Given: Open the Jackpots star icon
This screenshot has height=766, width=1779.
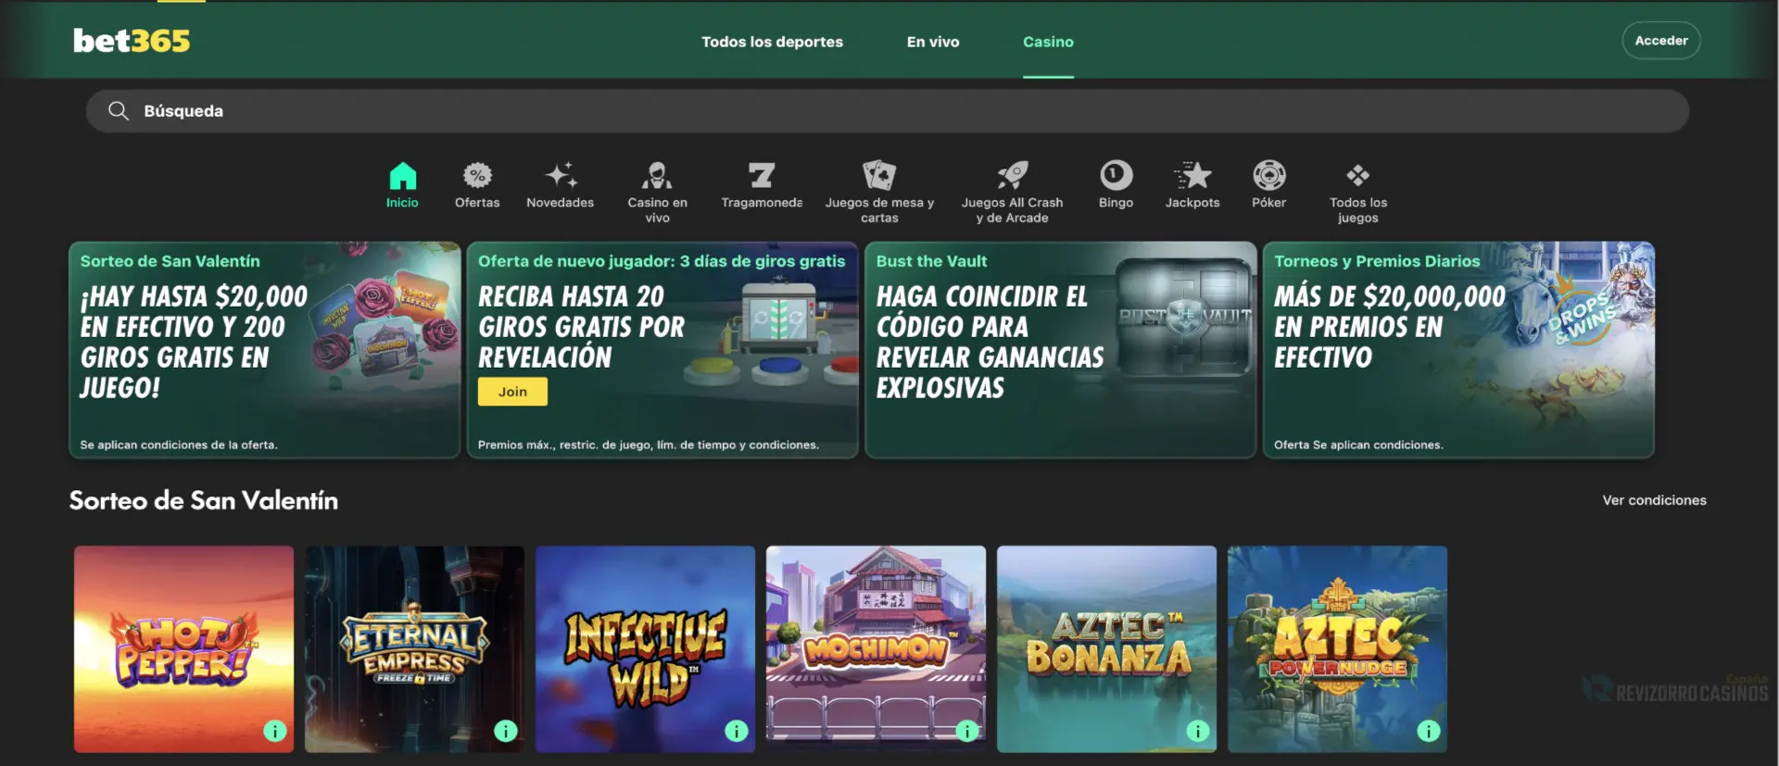Looking at the screenshot, I should point(1192,175).
